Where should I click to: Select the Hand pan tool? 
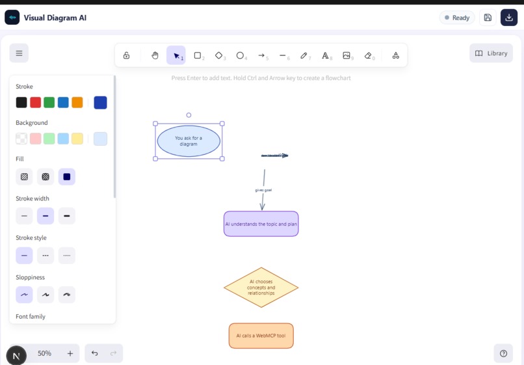point(155,55)
